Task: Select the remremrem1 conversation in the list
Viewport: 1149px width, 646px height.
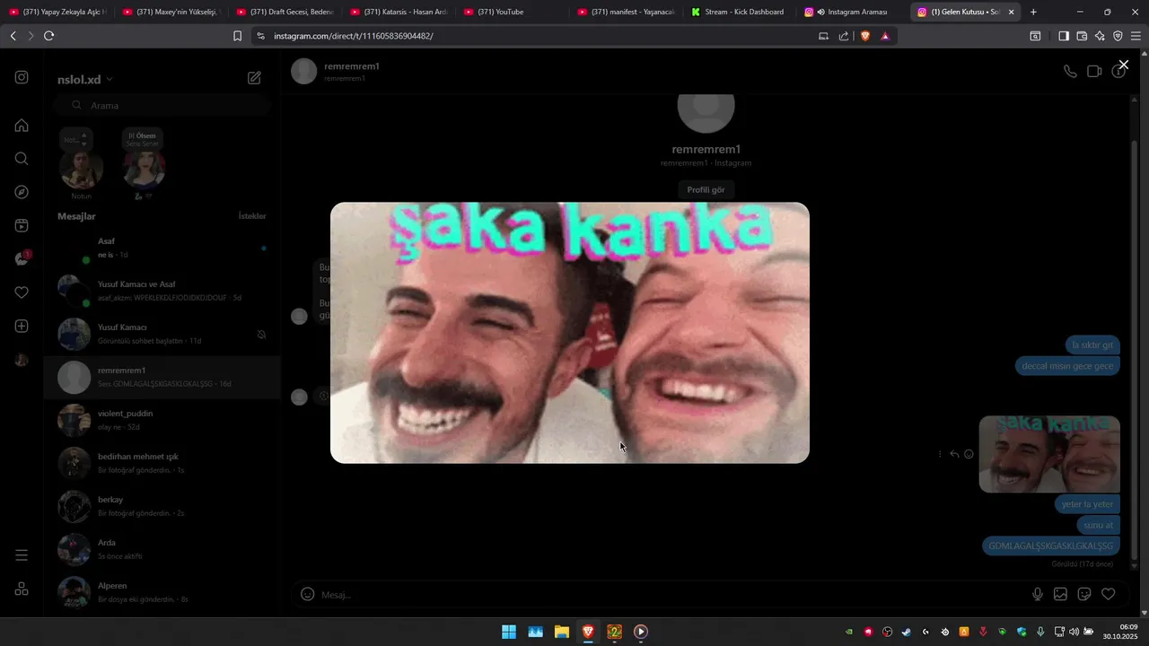Action: click(162, 377)
